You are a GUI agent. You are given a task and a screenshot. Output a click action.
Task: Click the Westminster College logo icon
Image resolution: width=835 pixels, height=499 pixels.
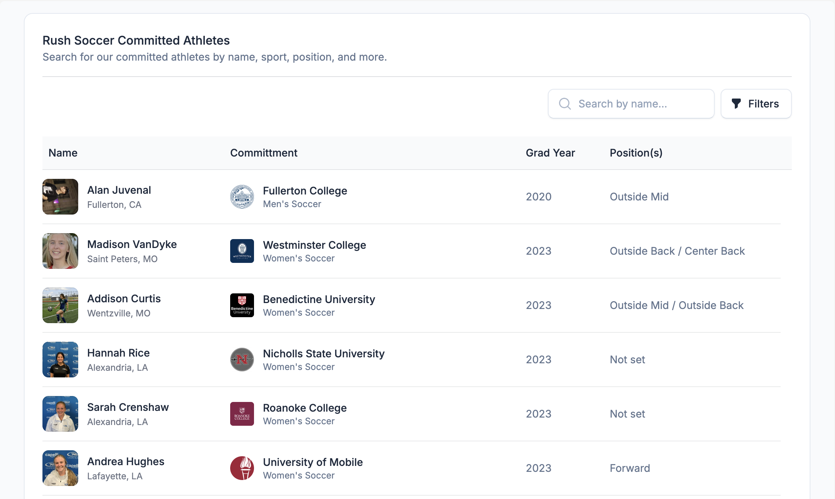tap(242, 251)
